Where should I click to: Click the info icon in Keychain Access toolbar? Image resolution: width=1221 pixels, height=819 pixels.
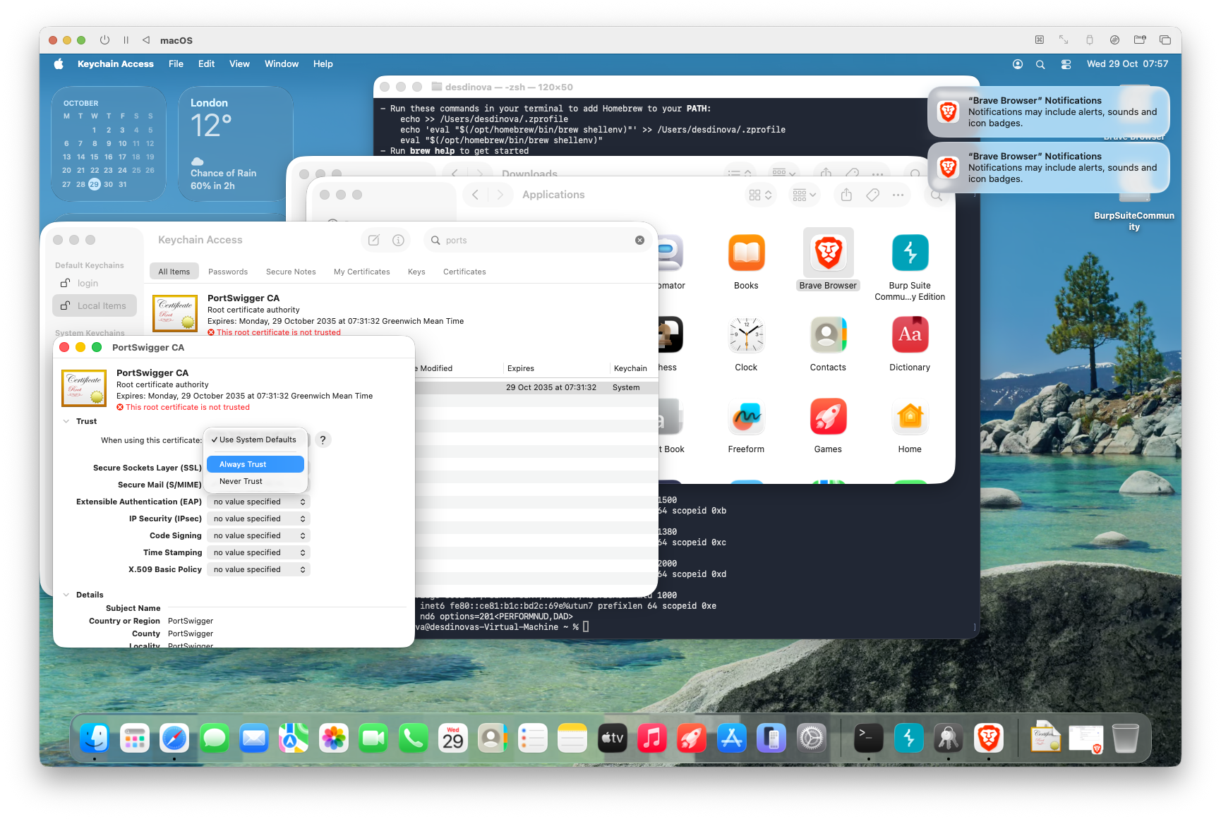(398, 241)
